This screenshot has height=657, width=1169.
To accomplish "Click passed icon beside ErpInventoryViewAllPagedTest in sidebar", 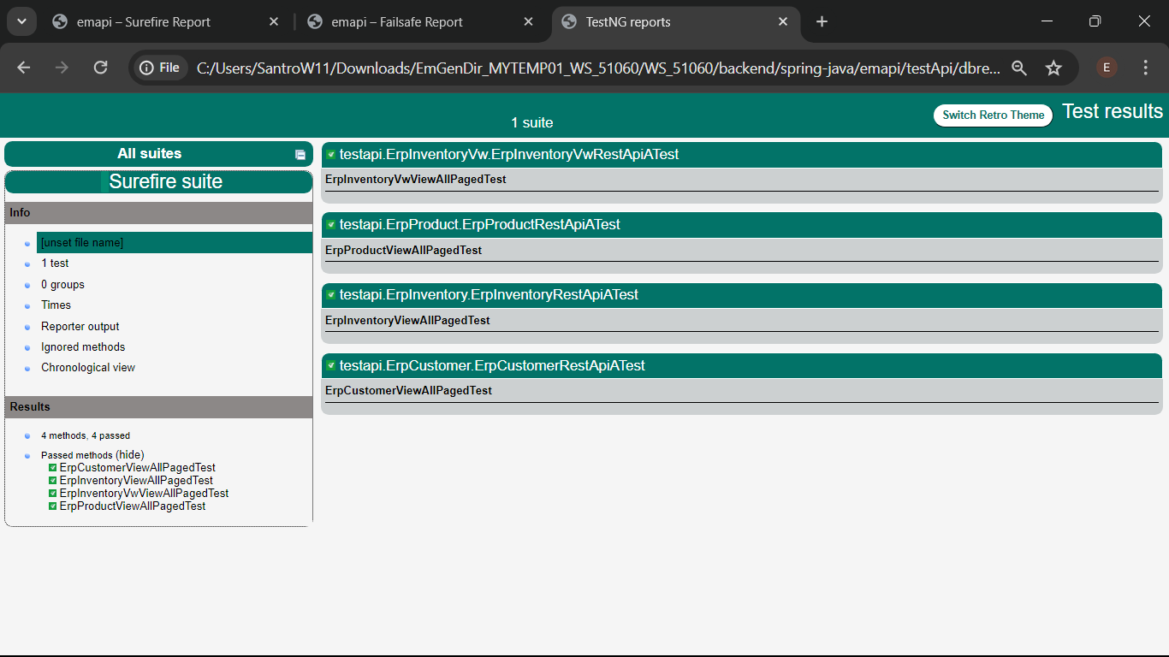I will click(x=53, y=481).
